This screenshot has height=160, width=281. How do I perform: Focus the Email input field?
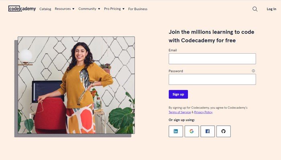pyautogui.click(x=212, y=59)
